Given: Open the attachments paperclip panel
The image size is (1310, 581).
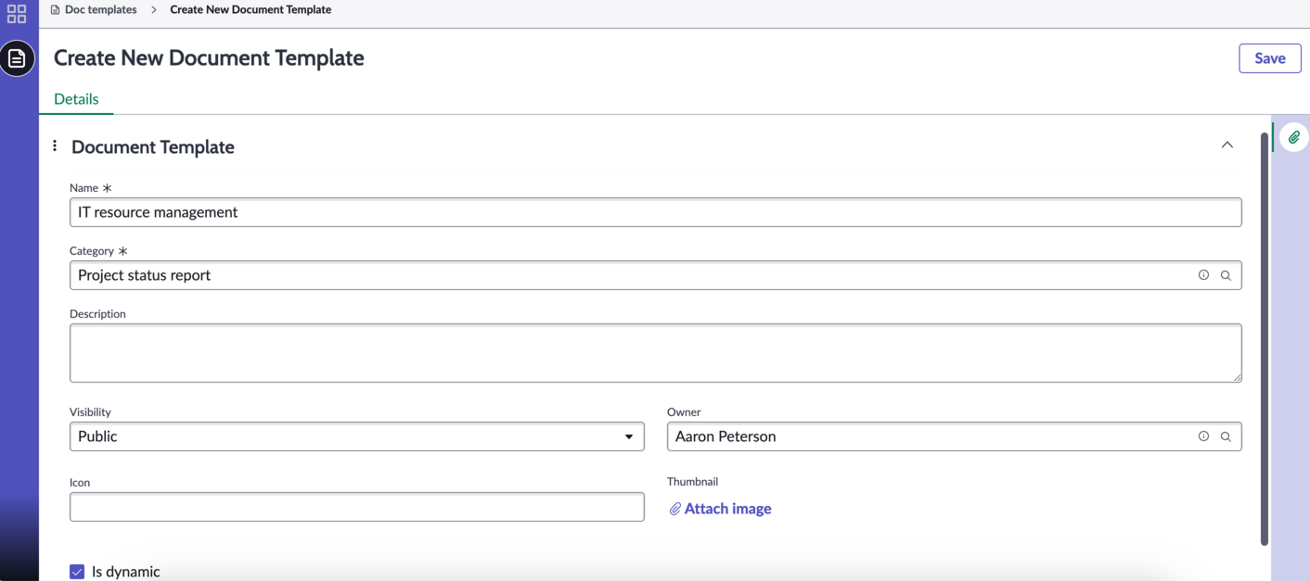Looking at the screenshot, I should coord(1293,137).
